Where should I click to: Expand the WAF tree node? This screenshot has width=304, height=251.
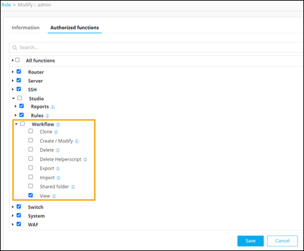click(13, 225)
